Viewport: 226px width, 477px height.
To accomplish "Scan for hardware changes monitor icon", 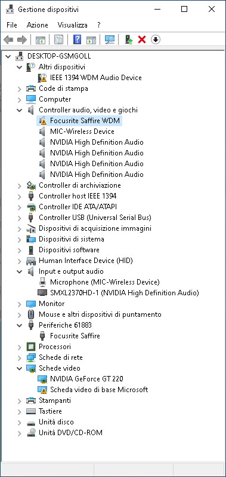I will (110, 39).
